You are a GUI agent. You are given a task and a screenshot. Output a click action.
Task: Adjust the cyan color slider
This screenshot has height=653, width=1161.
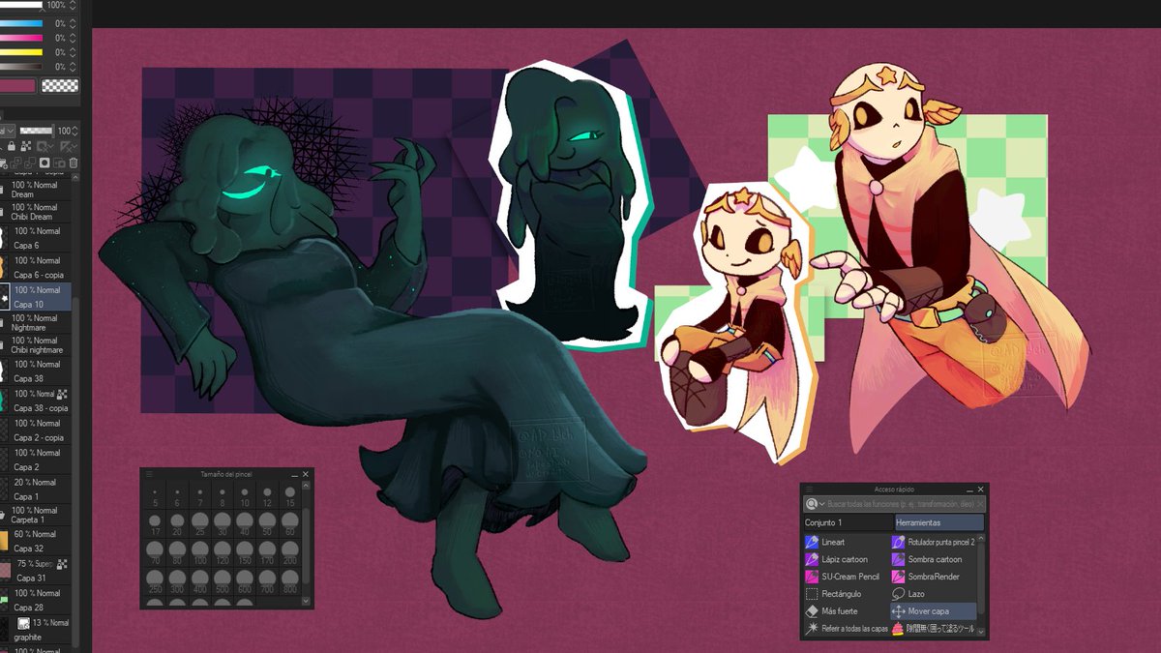tap(21, 23)
